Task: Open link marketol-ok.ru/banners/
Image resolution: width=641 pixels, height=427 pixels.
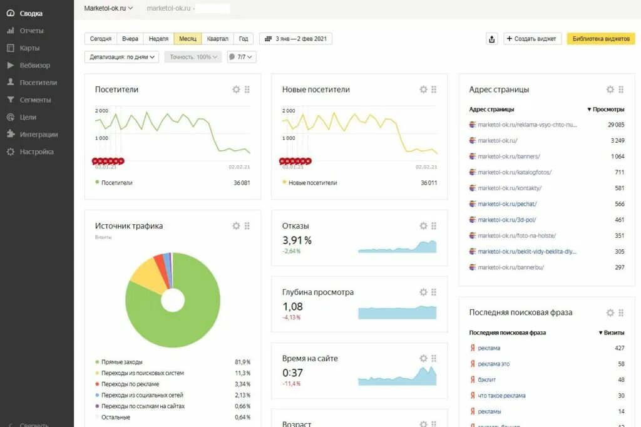Action: pyautogui.click(x=509, y=157)
